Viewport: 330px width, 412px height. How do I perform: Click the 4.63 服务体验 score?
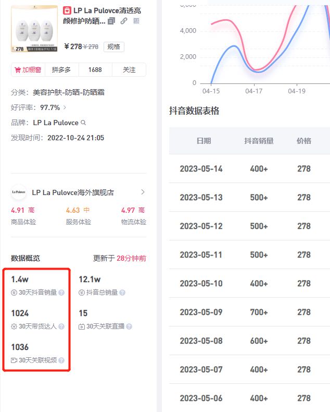[x=73, y=210]
